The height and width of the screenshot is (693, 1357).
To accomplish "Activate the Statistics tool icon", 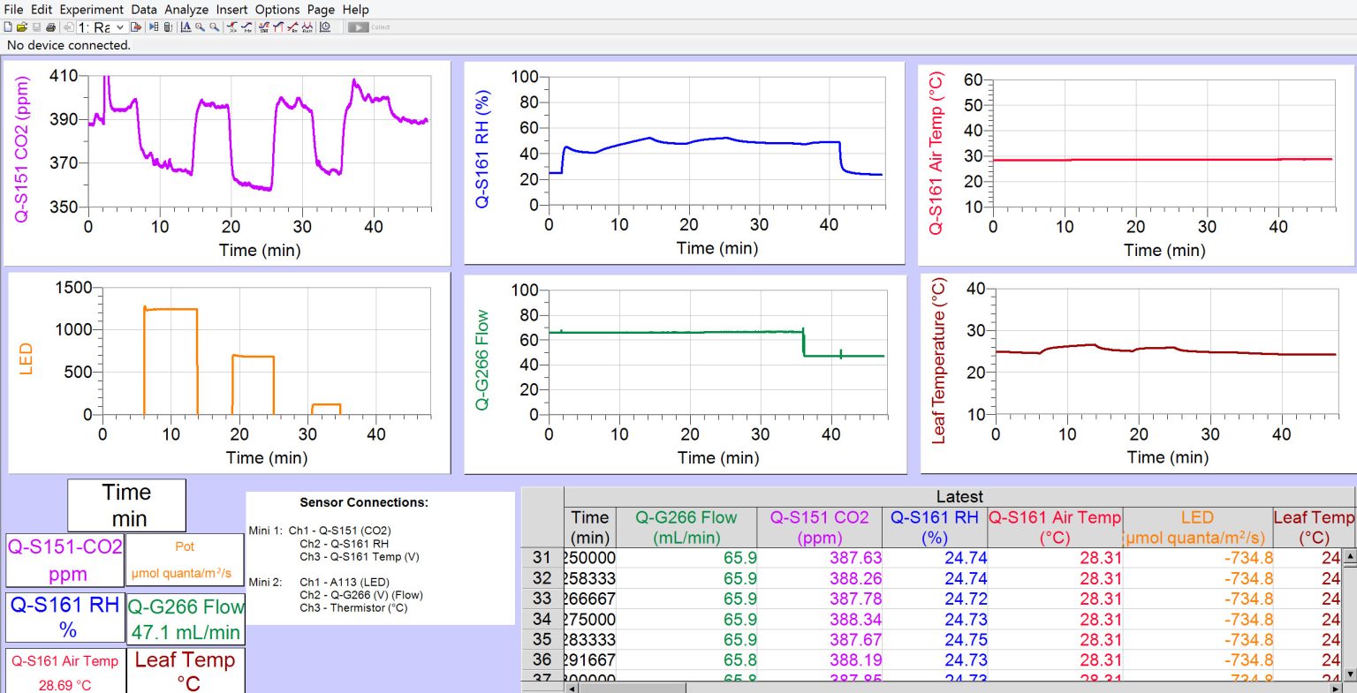I will [263, 27].
